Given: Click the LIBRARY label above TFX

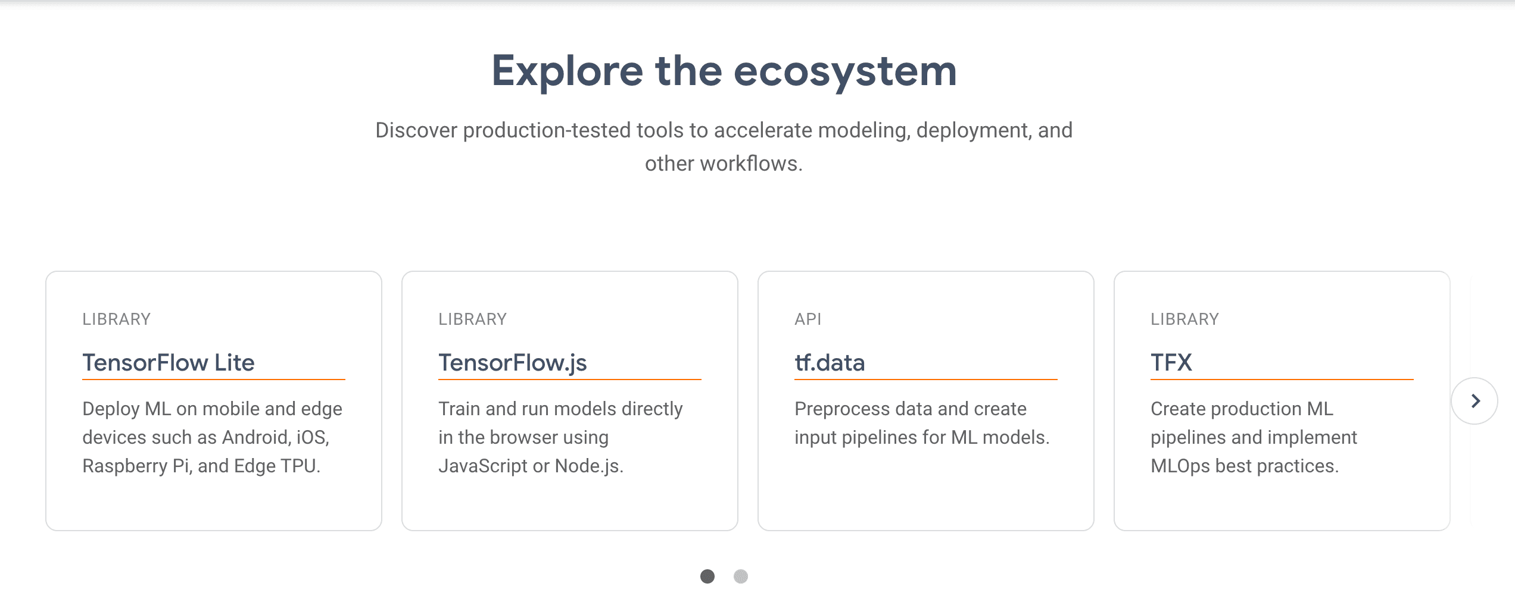Looking at the screenshot, I should point(1185,319).
